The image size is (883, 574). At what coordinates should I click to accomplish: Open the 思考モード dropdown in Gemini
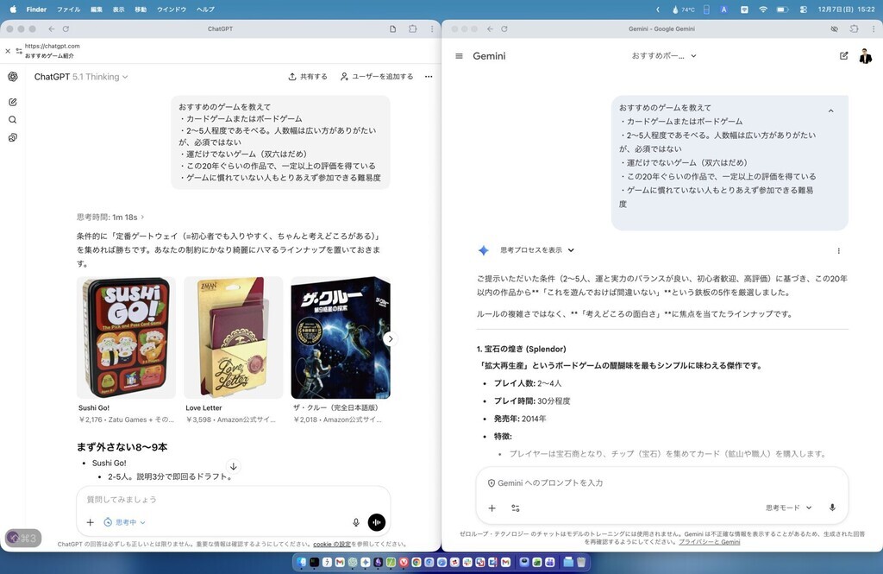click(x=788, y=508)
